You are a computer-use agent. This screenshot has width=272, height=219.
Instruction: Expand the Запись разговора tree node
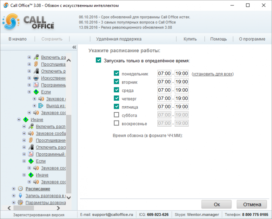14,196
